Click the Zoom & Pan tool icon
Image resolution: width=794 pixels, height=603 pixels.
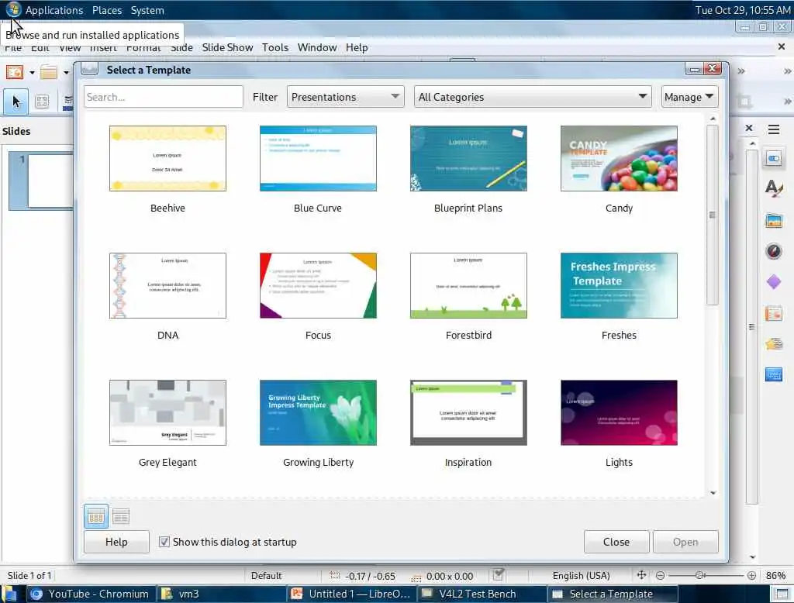[x=42, y=102]
